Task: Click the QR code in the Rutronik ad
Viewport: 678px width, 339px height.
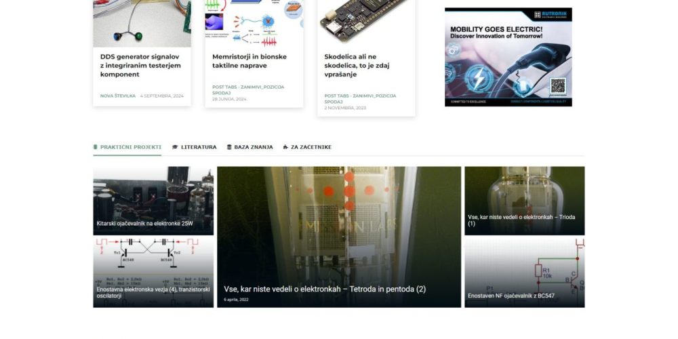Action: coord(557,86)
